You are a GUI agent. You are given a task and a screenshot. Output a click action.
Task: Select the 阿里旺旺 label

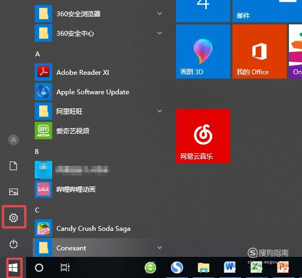tap(70, 111)
